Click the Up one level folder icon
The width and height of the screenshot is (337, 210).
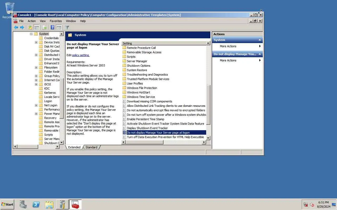30,27
